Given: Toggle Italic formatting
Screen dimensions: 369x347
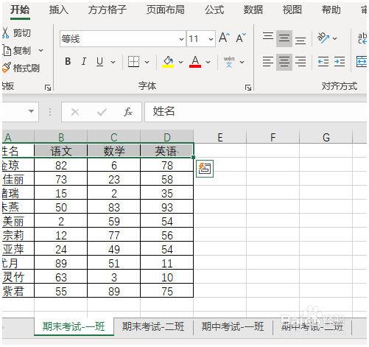Looking at the screenshot, I should click(x=84, y=61).
